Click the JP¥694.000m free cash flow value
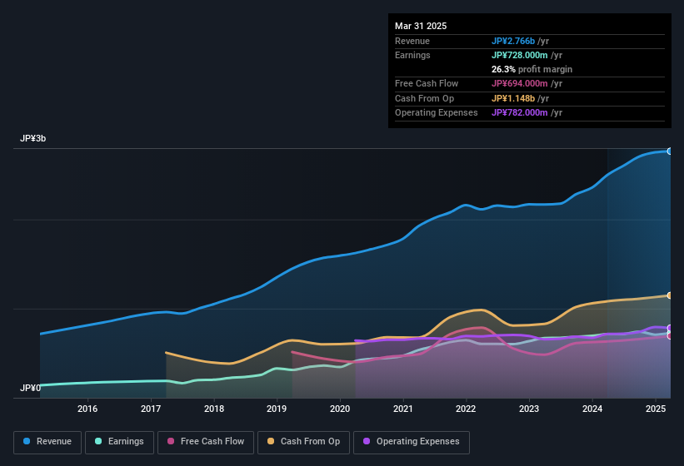This screenshot has height=466, width=684. 520,83
